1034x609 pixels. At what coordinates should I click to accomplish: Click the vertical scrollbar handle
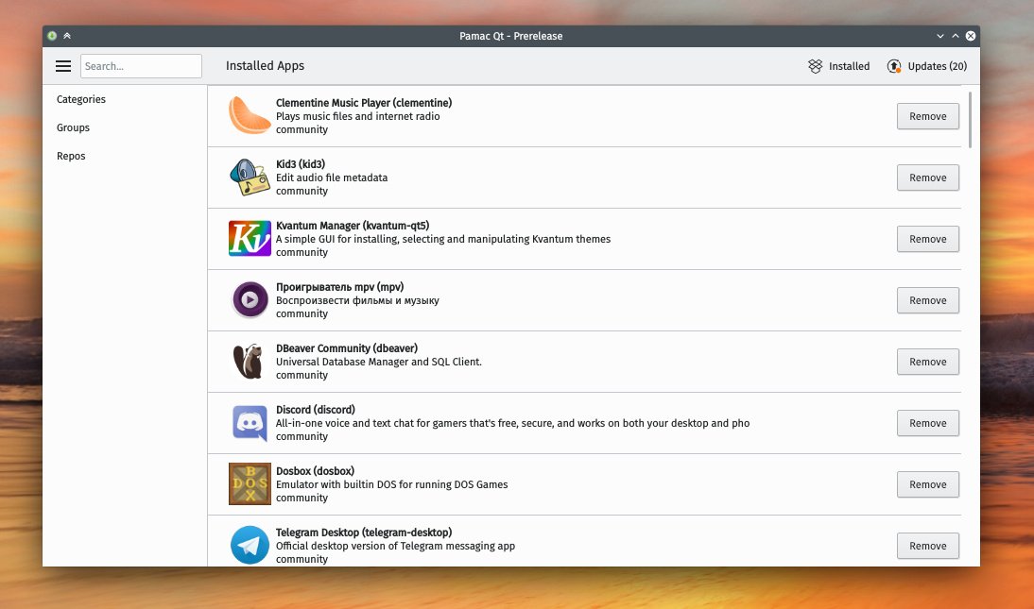[970, 119]
